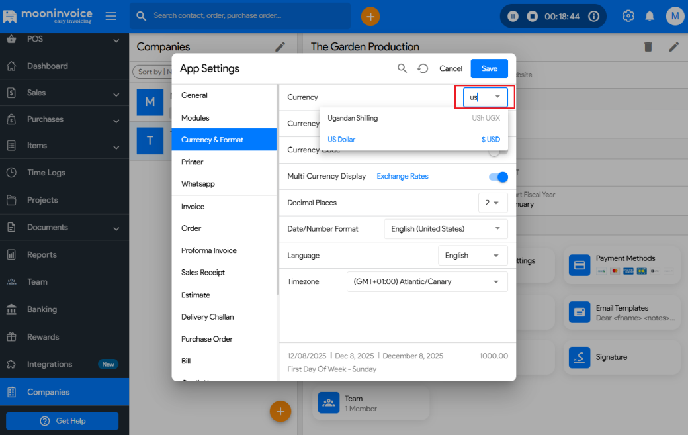This screenshot has width=688, height=435.
Task: Delete company using trash icon
Action: coord(648,46)
